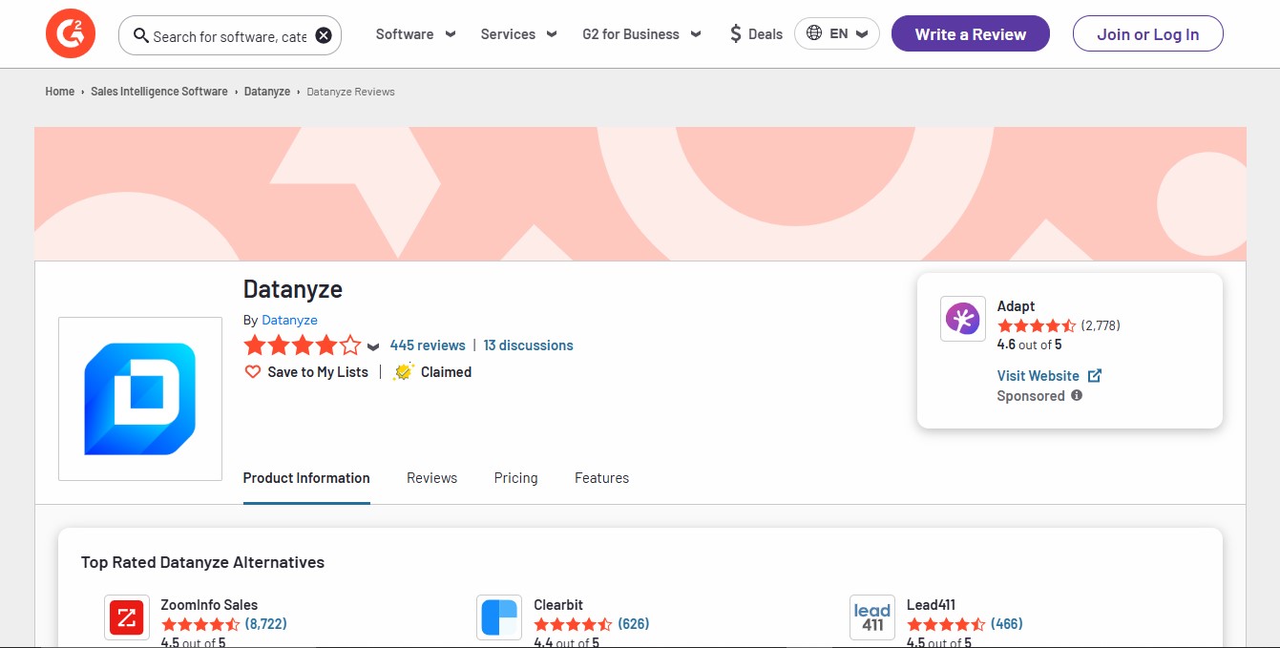1280x648 pixels.
Task: Open the Deals link
Action: click(x=766, y=34)
